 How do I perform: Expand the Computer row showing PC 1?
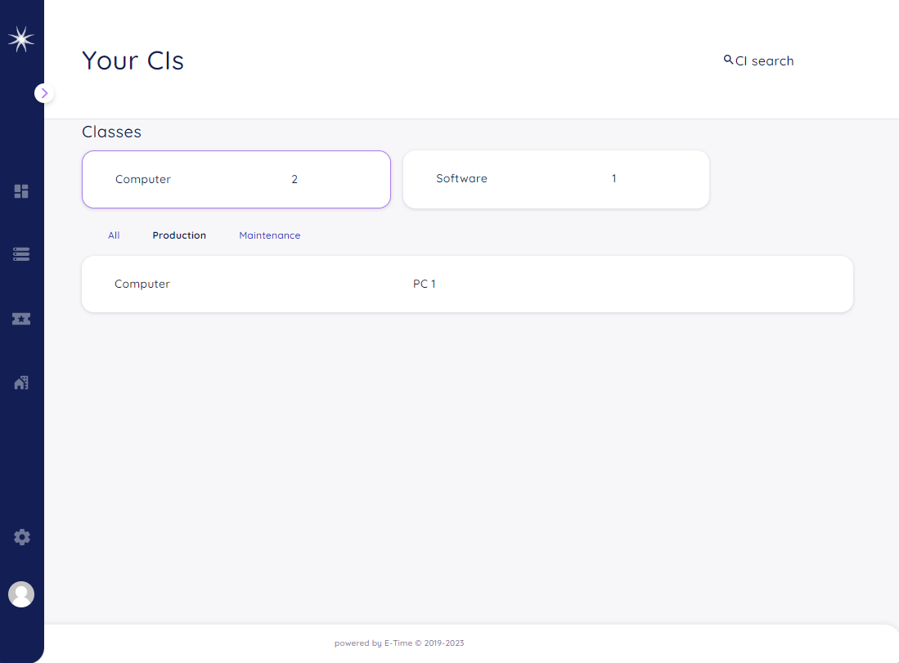[x=467, y=284]
